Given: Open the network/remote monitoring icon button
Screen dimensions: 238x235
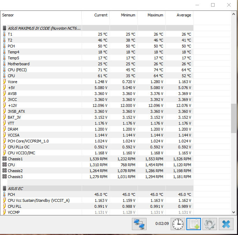Looking at the screenshot, I should pos(139,224).
